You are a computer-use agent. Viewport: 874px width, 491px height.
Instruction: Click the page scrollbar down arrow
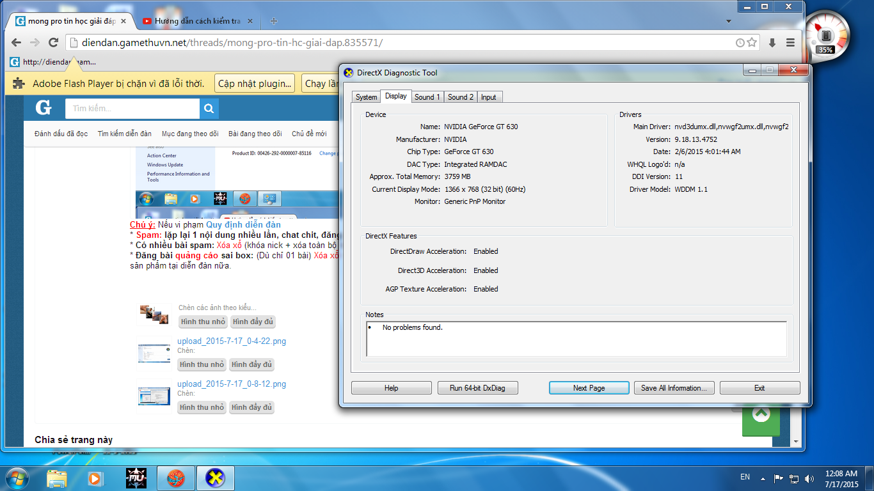(796, 441)
